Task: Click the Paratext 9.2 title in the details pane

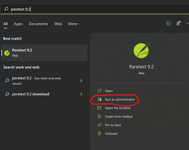Action: [x=142, y=67]
